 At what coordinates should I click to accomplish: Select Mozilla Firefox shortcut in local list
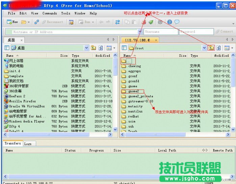coord(20,101)
